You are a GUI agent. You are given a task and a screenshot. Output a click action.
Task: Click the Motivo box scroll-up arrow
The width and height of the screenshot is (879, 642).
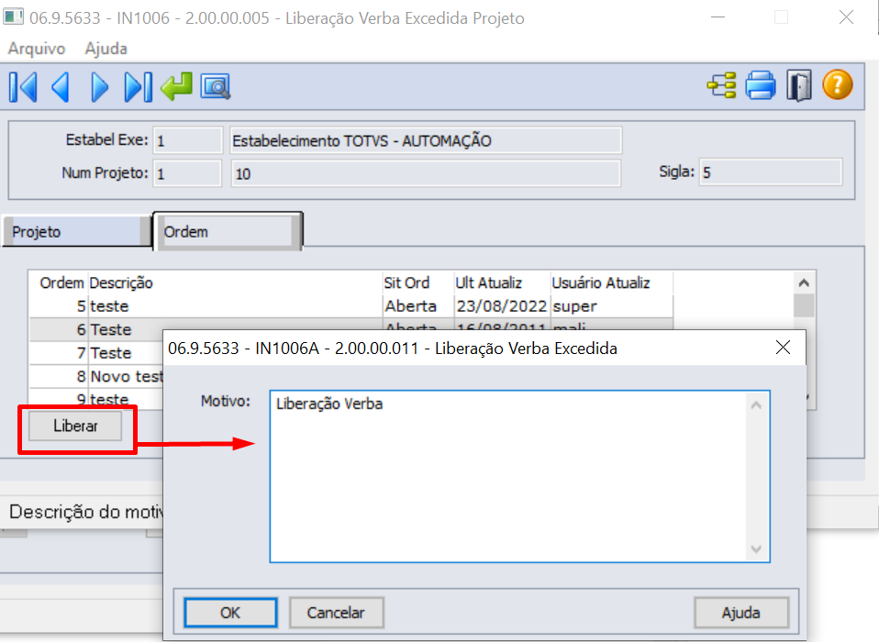[x=756, y=404]
